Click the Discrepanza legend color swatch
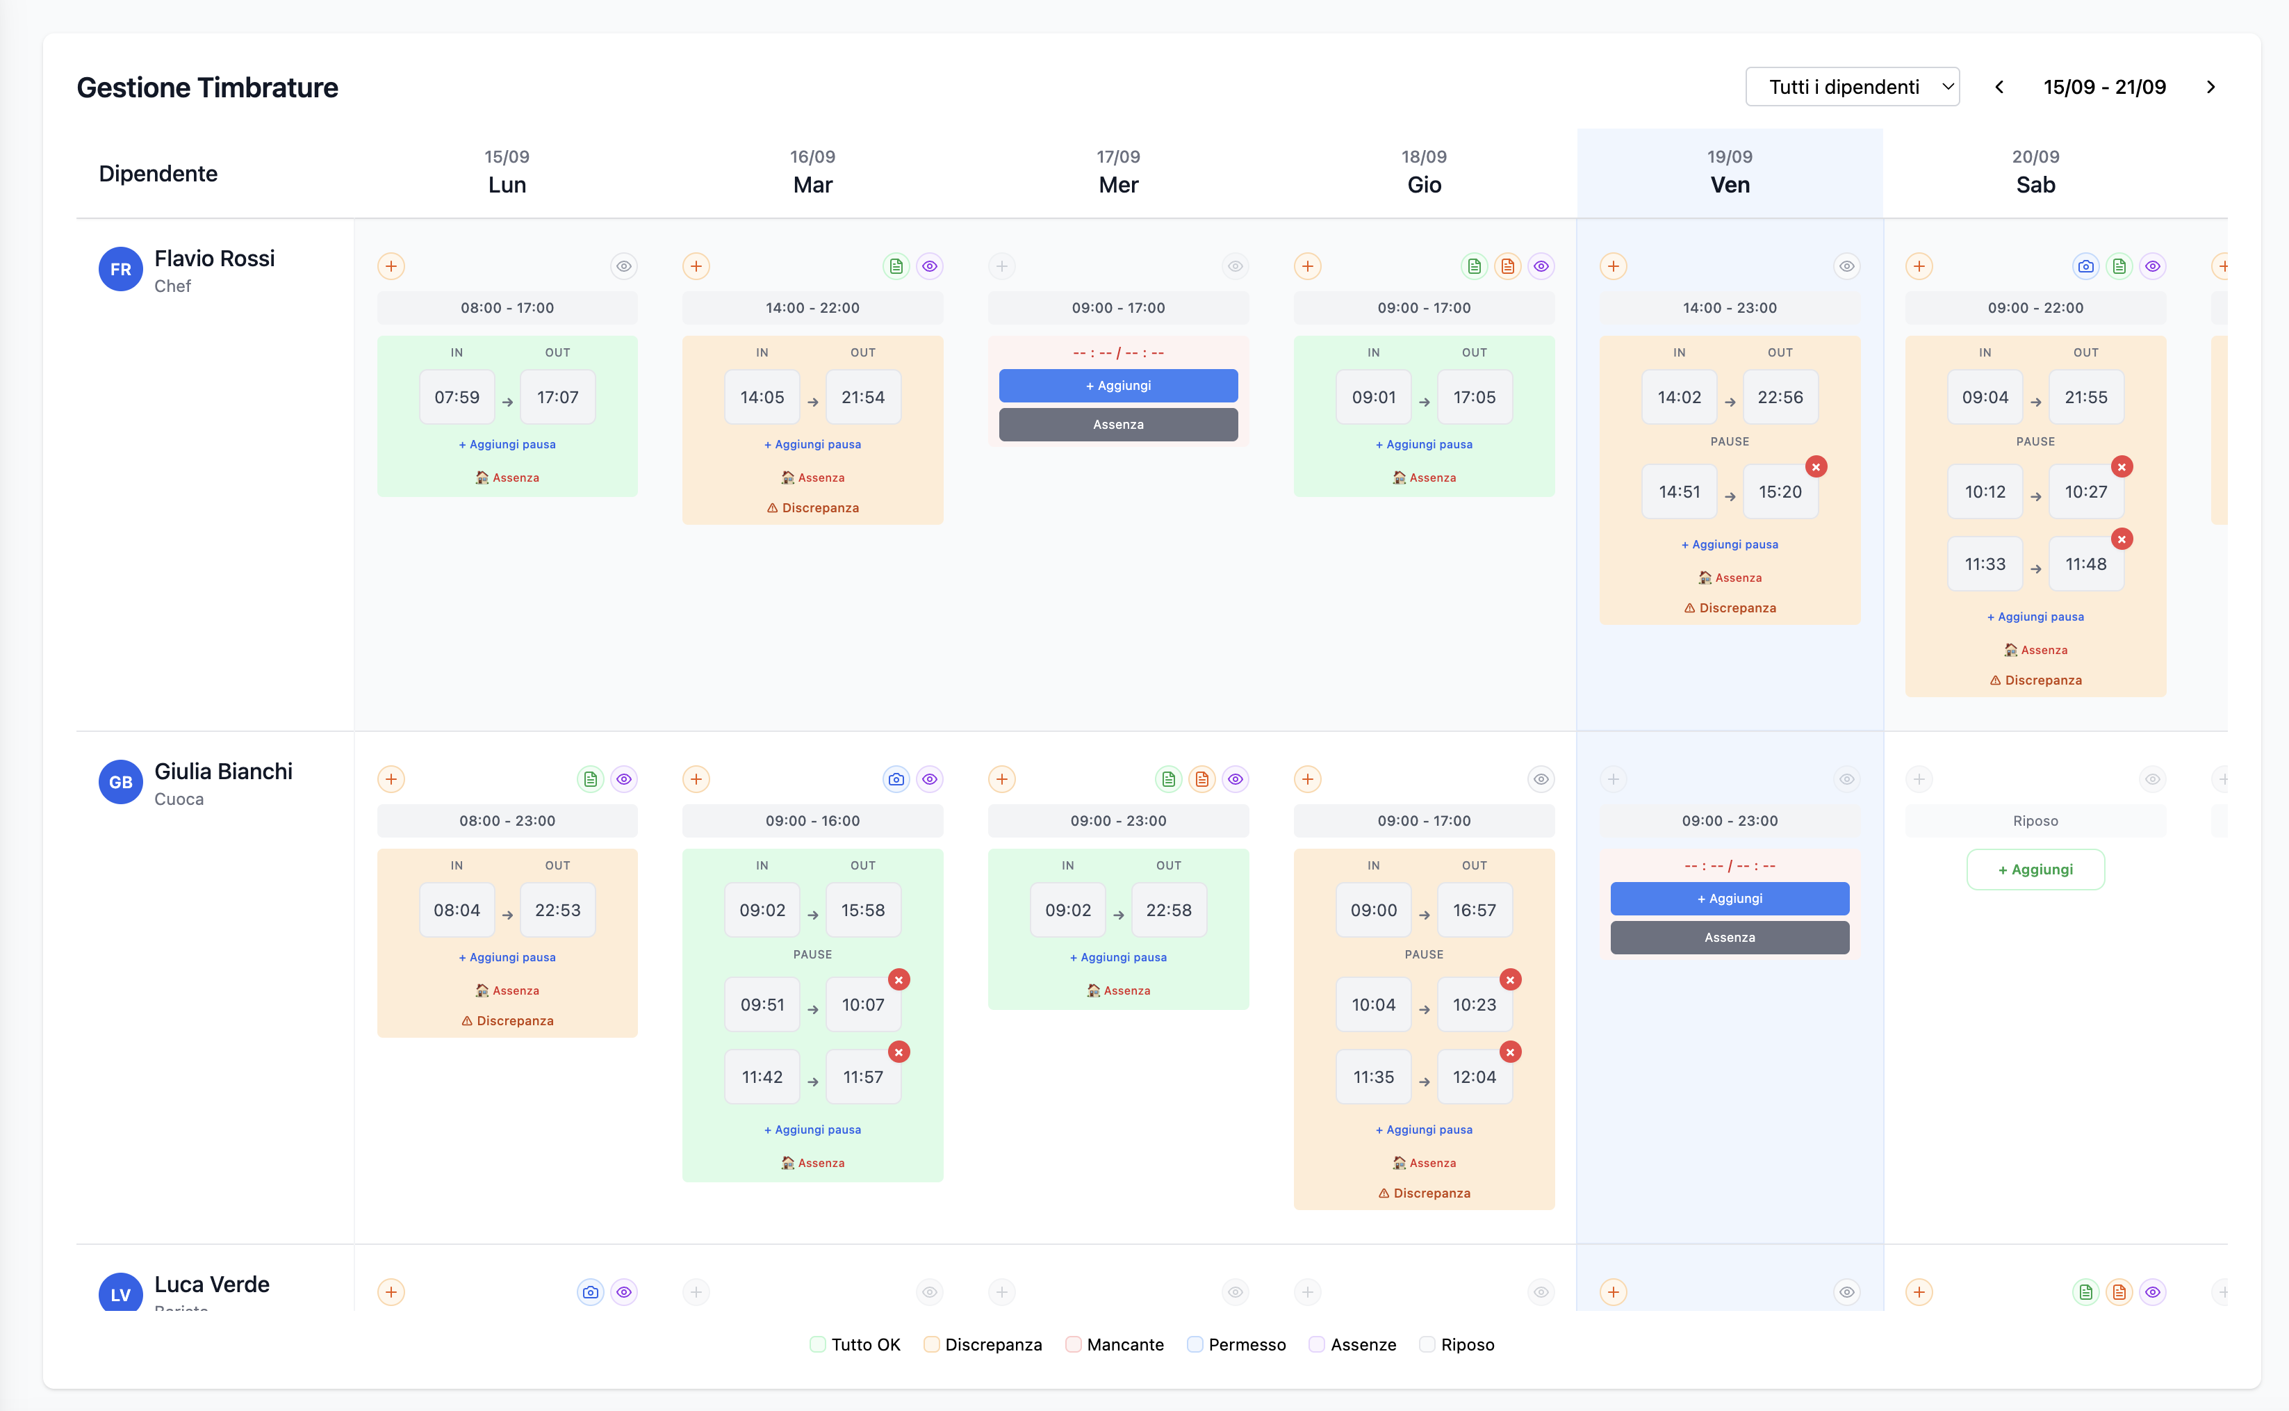The width and height of the screenshot is (2289, 1411). (931, 1345)
